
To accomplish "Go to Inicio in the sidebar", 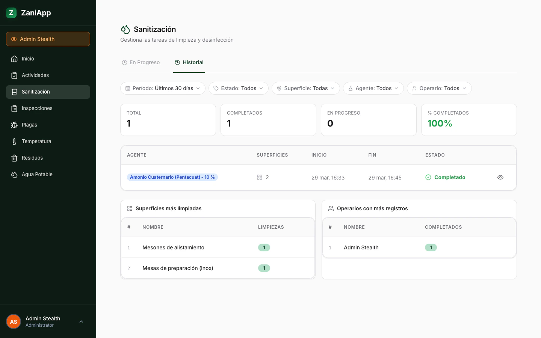I will coord(48,59).
